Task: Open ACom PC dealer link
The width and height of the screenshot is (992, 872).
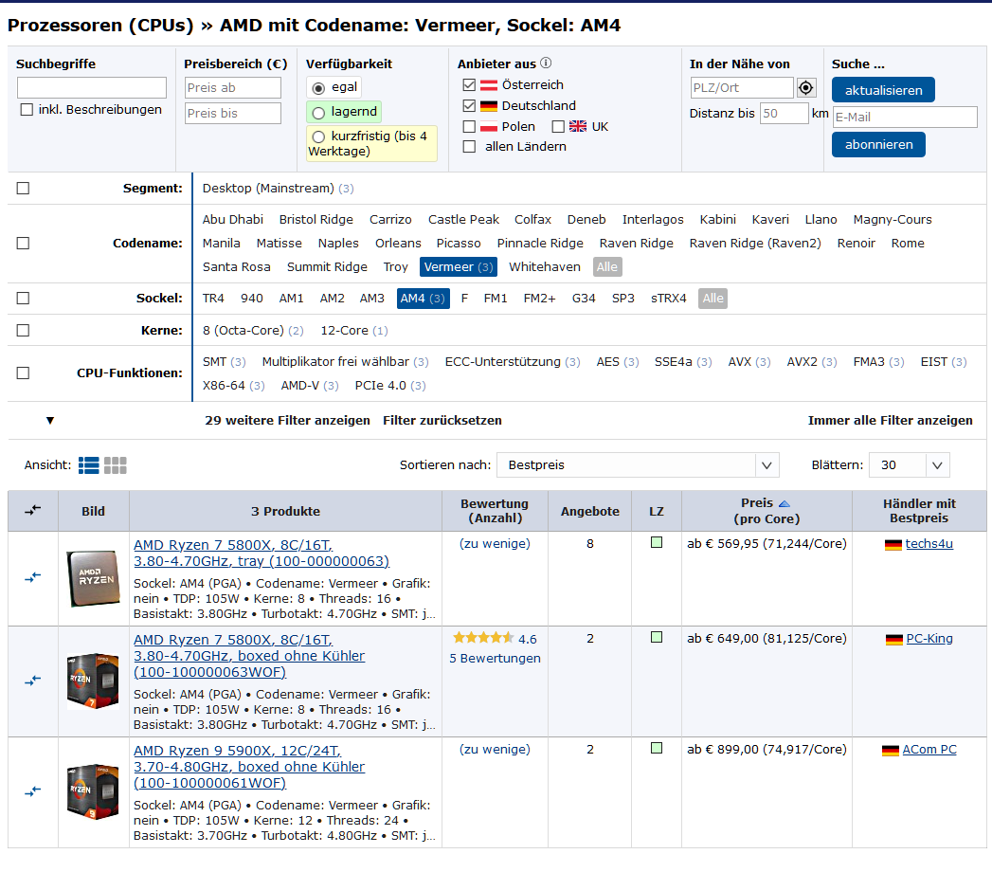Action: click(929, 749)
